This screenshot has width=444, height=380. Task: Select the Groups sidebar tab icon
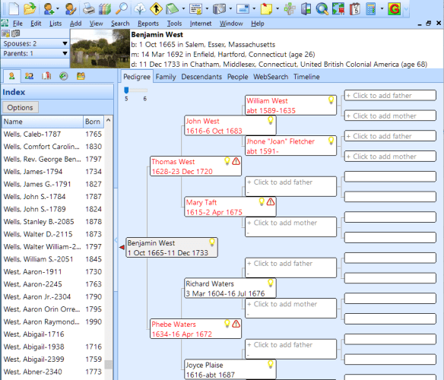click(x=81, y=76)
